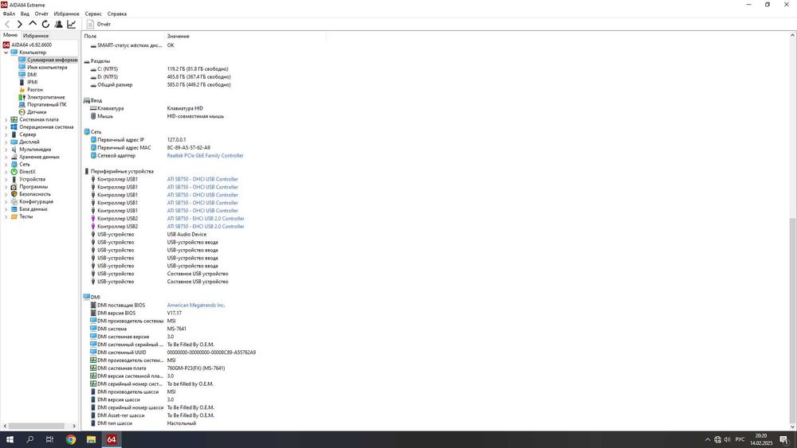Click the Устройства tree icon
797x448 pixels.
pos(14,179)
